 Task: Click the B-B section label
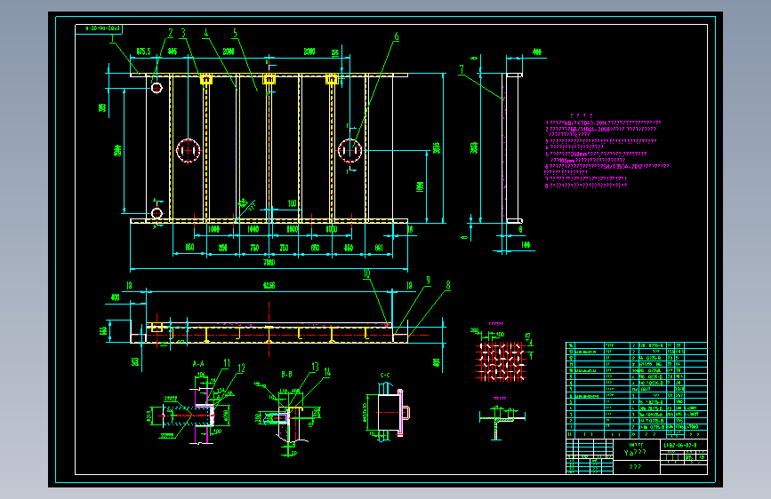(286, 375)
